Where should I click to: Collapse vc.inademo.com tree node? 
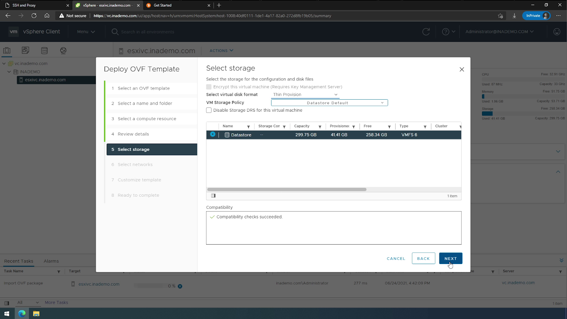[4, 63]
